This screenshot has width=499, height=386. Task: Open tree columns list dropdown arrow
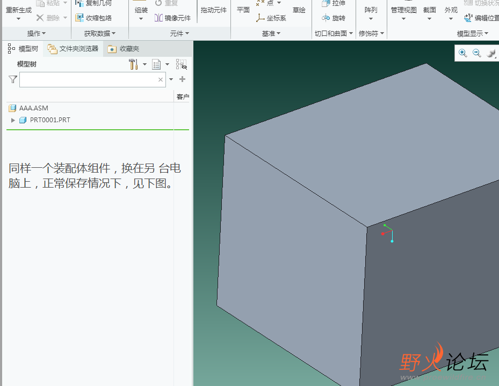[167, 64]
